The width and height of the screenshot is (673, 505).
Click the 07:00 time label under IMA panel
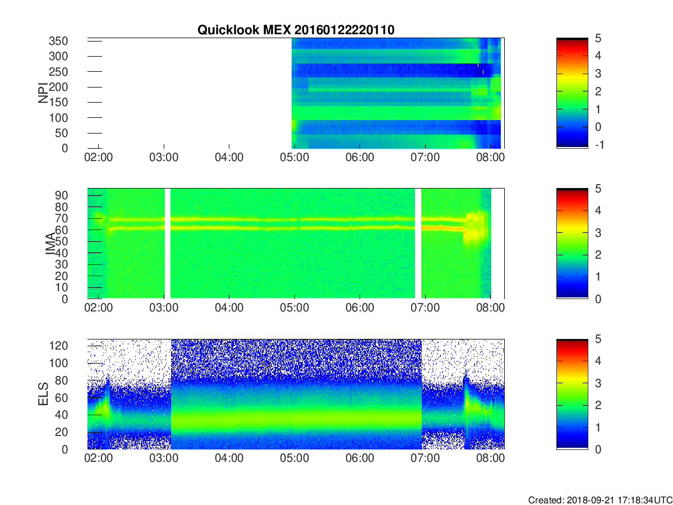tap(425, 308)
